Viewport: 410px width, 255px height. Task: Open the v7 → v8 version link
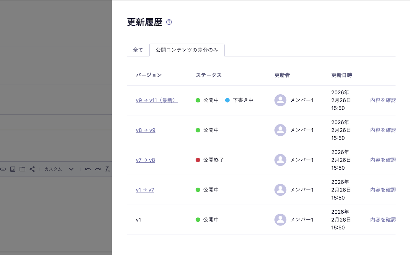click(x=146, y=160)
